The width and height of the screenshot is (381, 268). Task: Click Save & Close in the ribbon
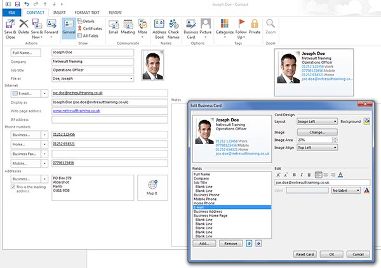[x=10, y=29]
